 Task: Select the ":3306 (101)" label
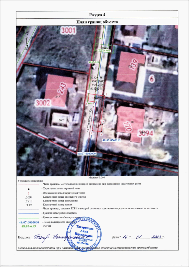click(x=98, y=81)
